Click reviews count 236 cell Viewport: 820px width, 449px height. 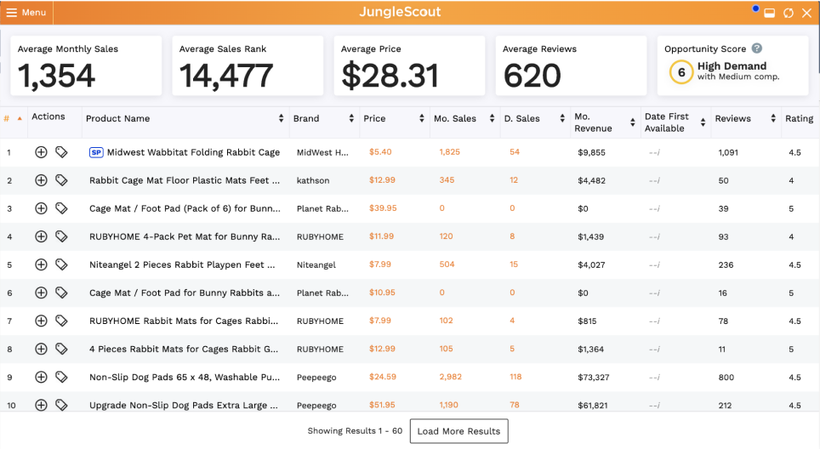click(726, 265)
